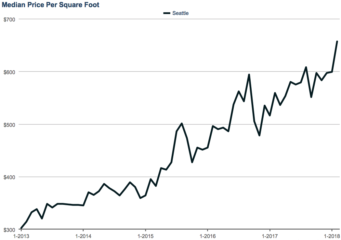Click the line's starting point at 1-2013
This screenshot has width=341, height=240.
click(21, 228)
